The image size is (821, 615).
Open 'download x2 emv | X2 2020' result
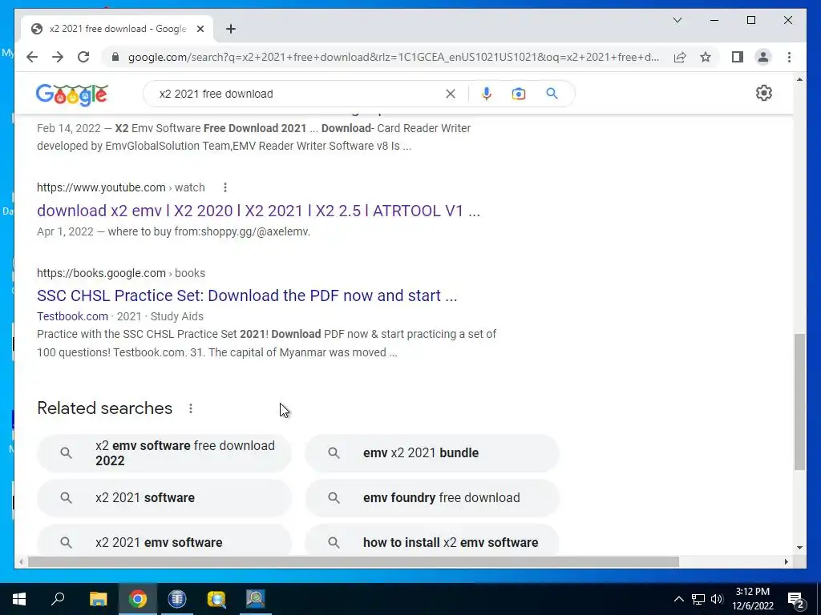click(x=258, y=211)
